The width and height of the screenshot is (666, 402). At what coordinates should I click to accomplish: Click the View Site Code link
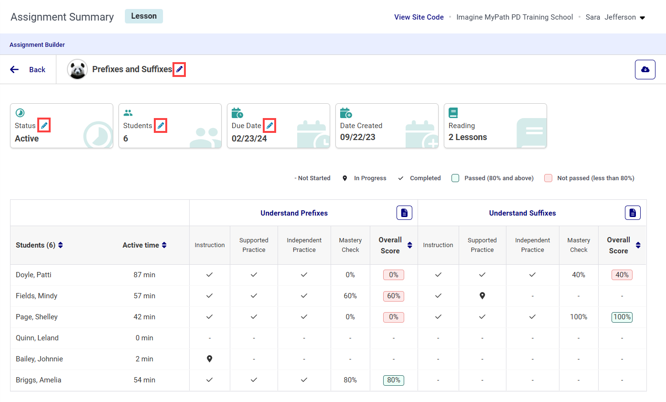click(419, 17)
